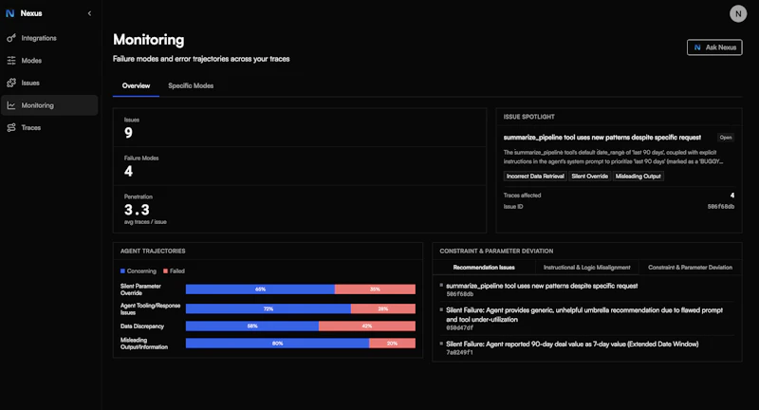Image resolution: width=759 pixels, height=410 pixels.
Task: Click the Agent Trajectories panel heading
Action: tap(153, 251)
